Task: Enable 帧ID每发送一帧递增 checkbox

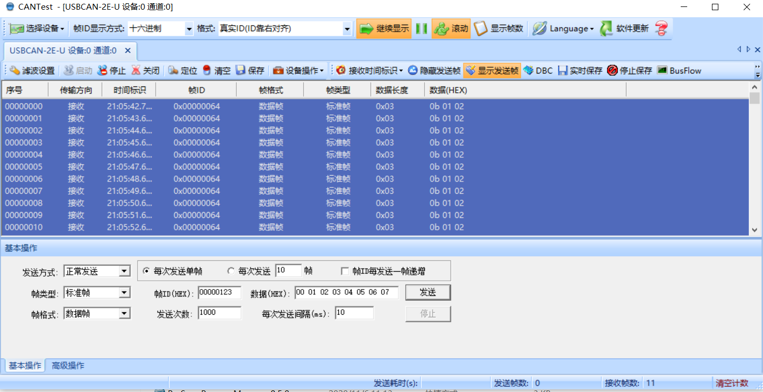Action: pos(345,271)
